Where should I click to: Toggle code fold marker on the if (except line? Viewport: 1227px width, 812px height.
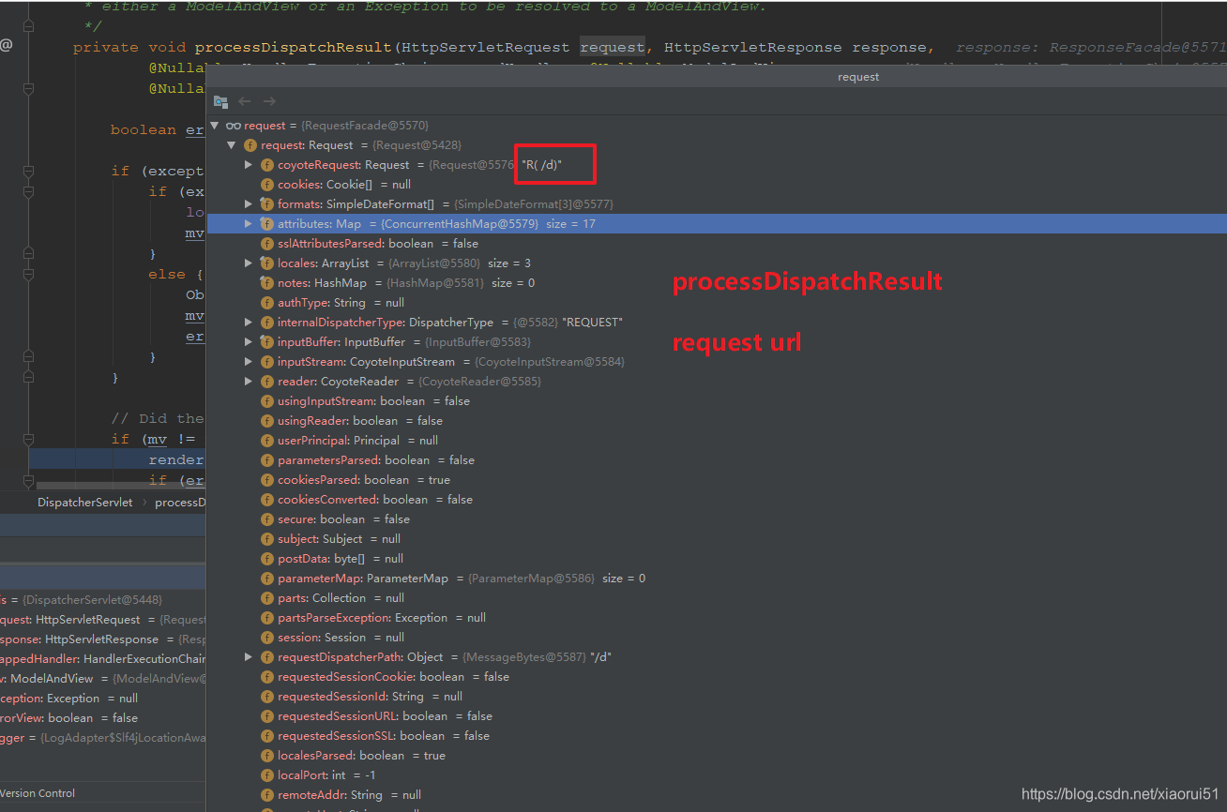28,171
